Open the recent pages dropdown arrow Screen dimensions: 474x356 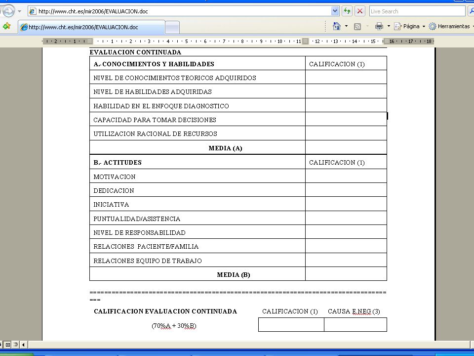[x=20, y=11]
